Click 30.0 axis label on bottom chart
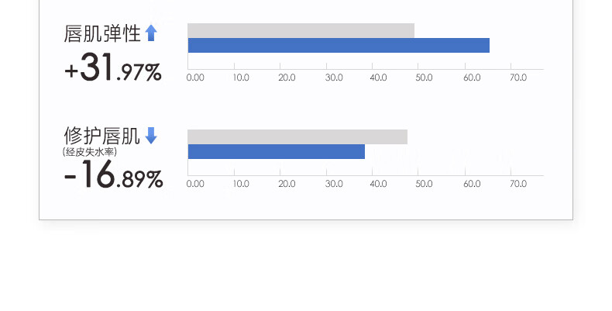The image size is (612, 311). coord(334,184)
